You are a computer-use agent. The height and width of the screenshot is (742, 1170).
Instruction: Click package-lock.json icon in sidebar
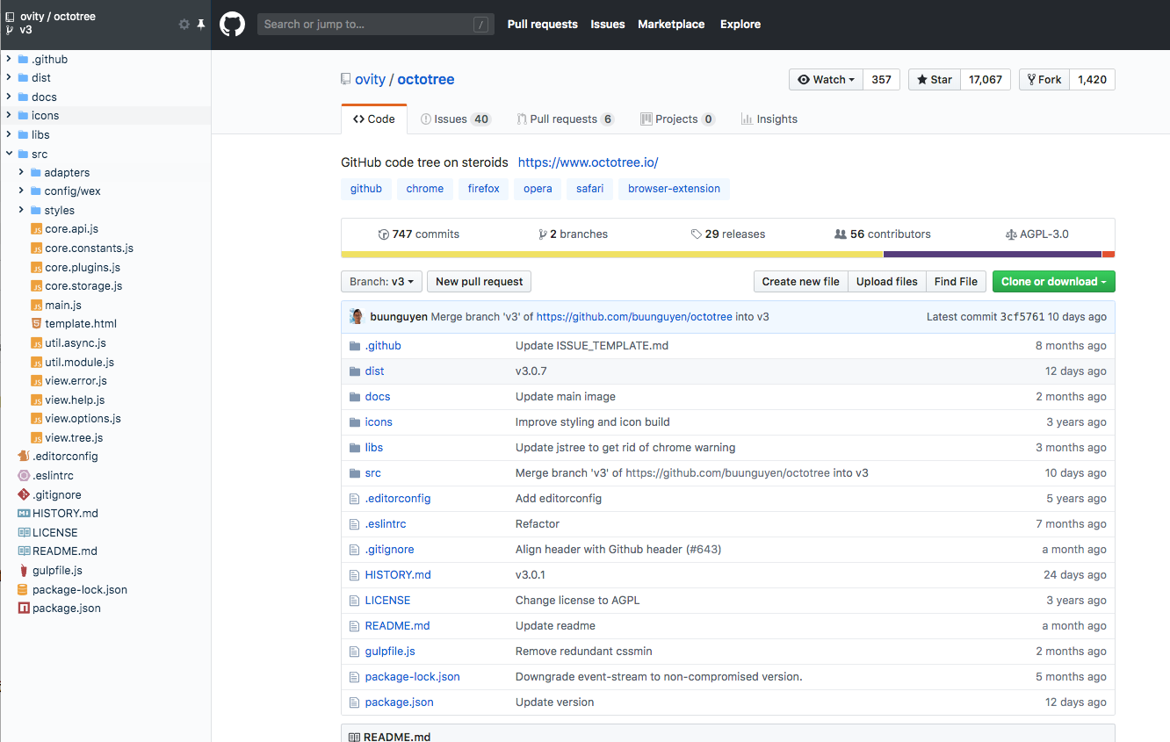24,590
